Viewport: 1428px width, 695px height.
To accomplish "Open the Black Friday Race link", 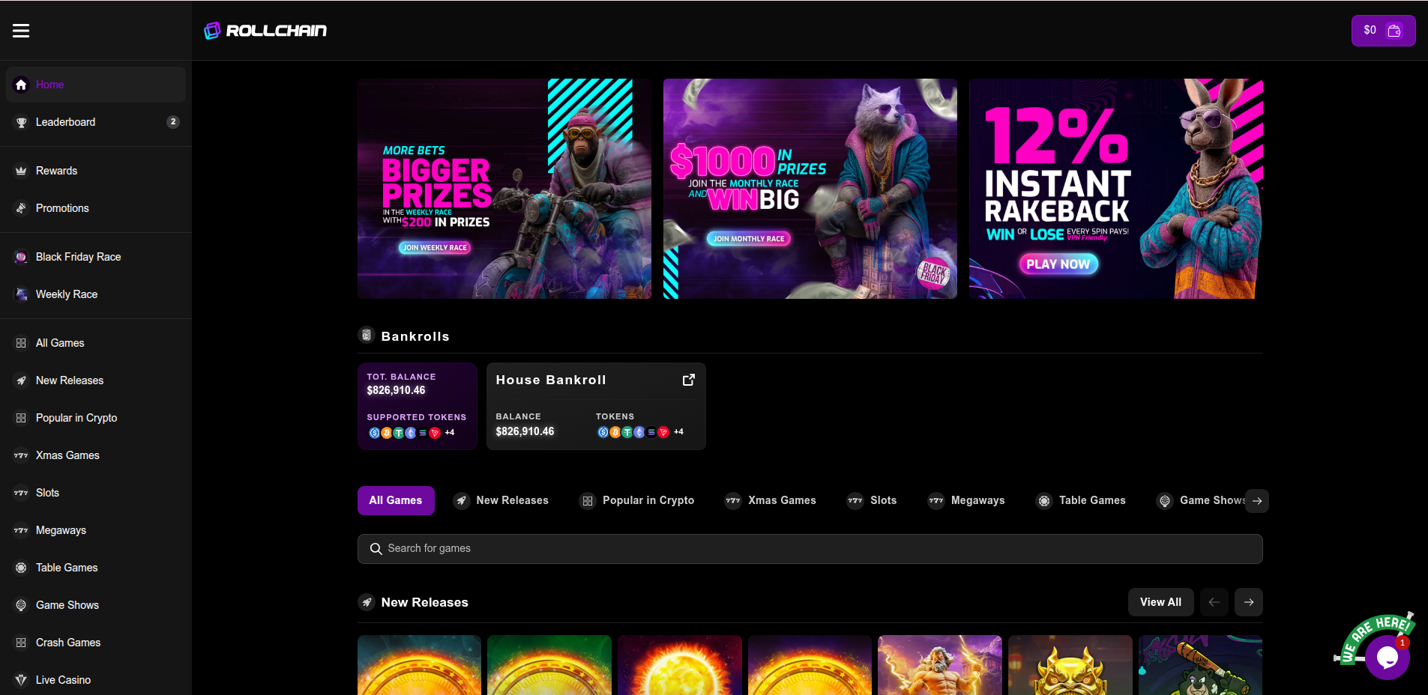I will 78,257.
